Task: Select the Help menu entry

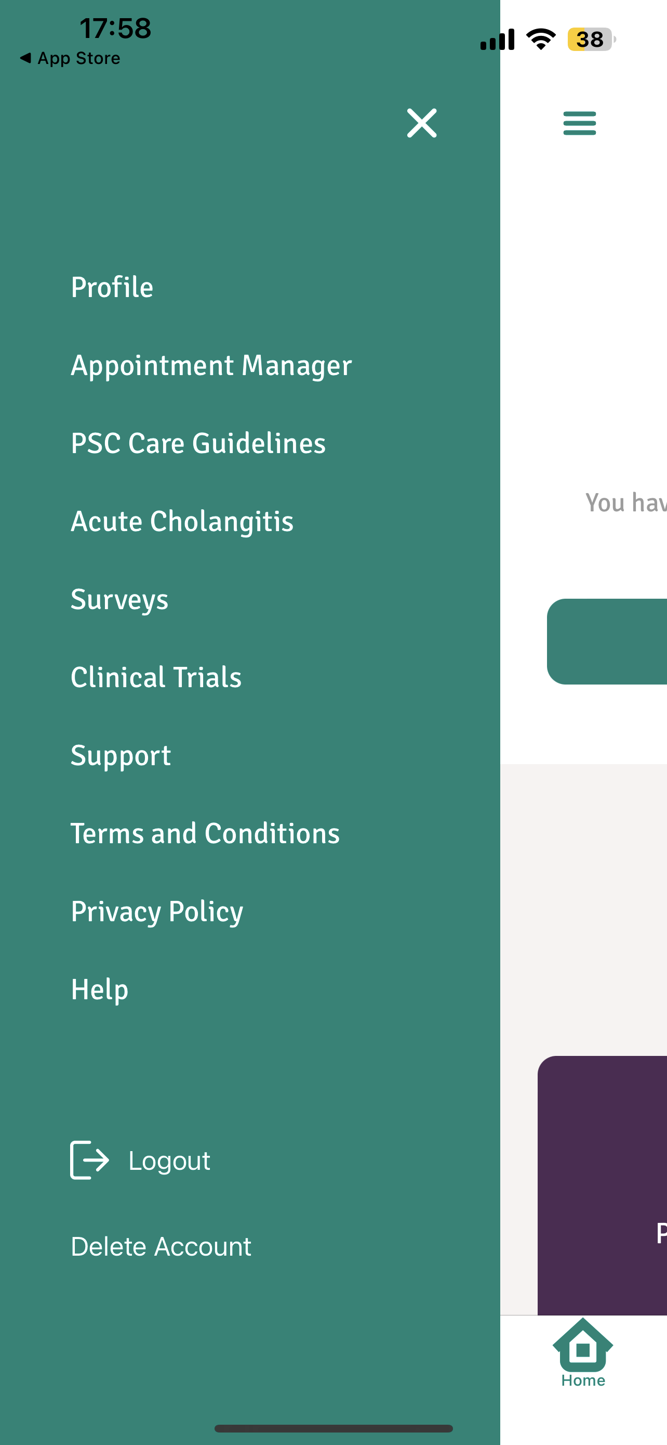Action: click(100, 989)
